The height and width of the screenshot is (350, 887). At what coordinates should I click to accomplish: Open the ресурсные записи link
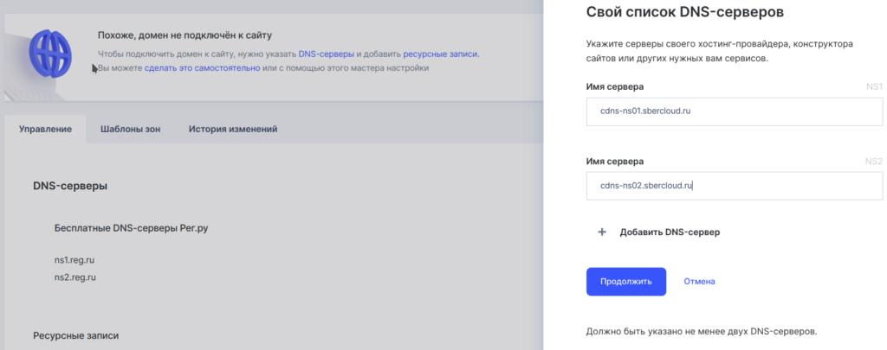tap(440, 54)
